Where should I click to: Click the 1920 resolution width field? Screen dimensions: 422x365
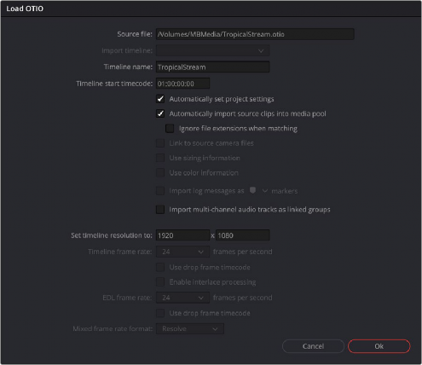tap(182, 235)
